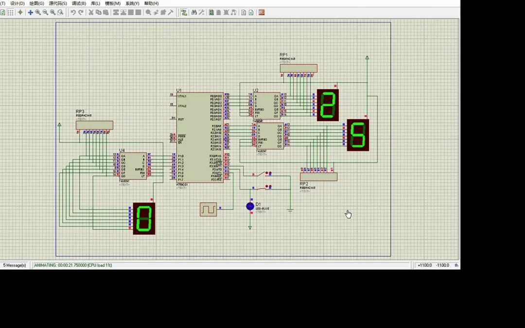
Task: Select the Zoom to Area tool
Action: (x=59, y=13)
